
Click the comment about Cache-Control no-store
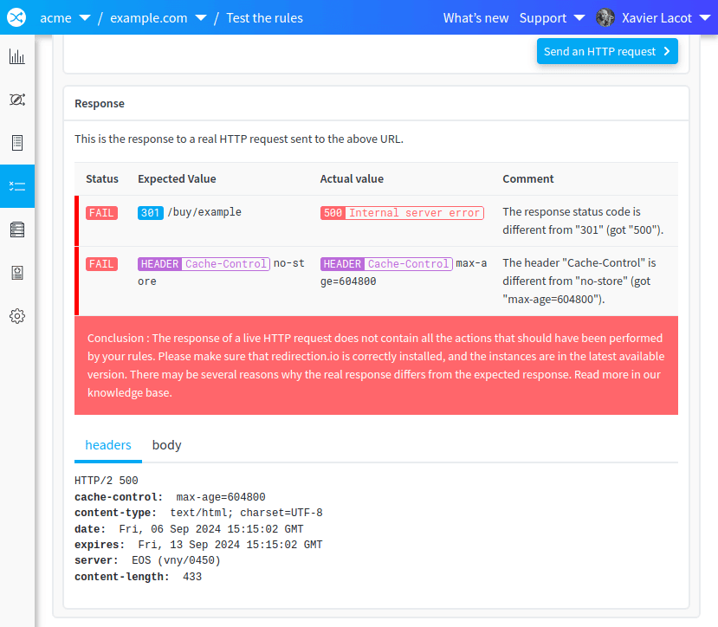(x=579, y=281)
